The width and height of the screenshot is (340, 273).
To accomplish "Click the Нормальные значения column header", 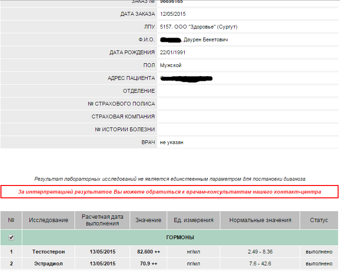I will coord(260,220).
